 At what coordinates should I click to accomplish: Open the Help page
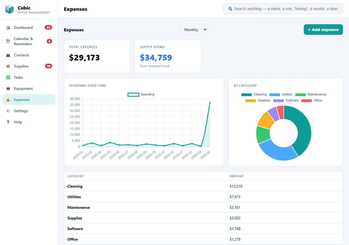[x=29, y=122]
